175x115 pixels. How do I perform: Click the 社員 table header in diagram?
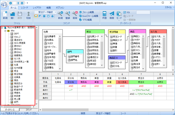click(52, 32)
